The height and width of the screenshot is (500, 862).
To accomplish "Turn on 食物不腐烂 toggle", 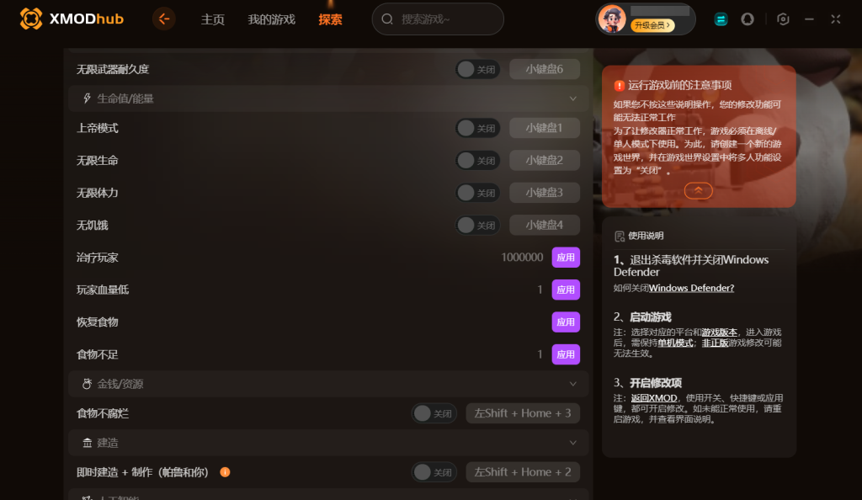I will click(434, 413).
